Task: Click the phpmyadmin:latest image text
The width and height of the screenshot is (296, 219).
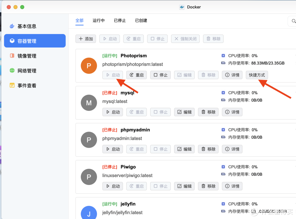Action: click(x=122, y=138)
